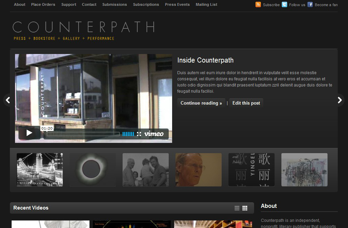
Task: Open the About menu item
Action: 19,4
